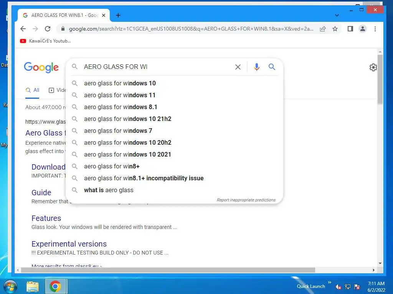
Task: Click the network tray icon
Action: (348, 287)
